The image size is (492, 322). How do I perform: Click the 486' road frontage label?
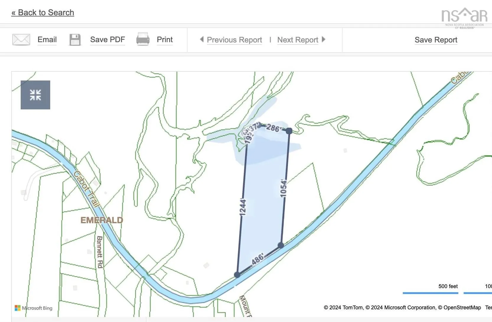coord(258,259)
